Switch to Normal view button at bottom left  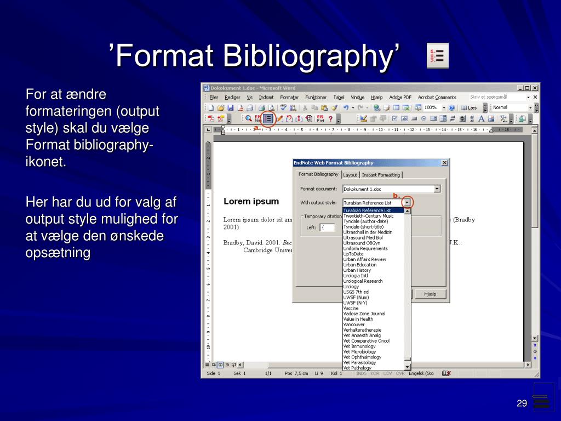(207, 365)
